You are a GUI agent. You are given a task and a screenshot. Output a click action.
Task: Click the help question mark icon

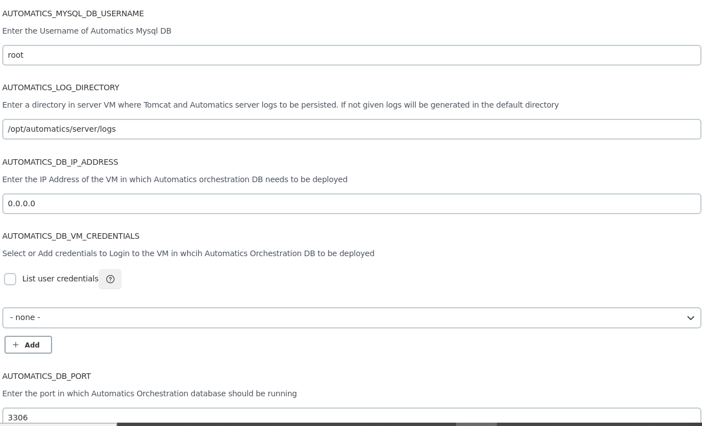[110, 279]
